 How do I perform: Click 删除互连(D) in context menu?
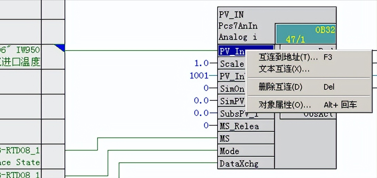[x=280, y=87]
